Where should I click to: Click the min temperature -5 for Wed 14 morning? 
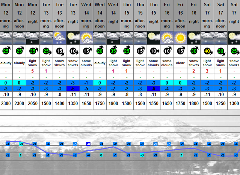pos(86,89)
